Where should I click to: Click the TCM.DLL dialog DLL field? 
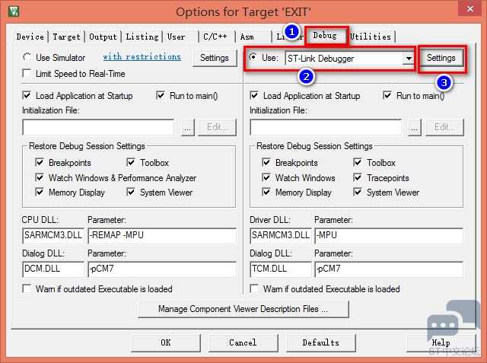tap(281, 269)
